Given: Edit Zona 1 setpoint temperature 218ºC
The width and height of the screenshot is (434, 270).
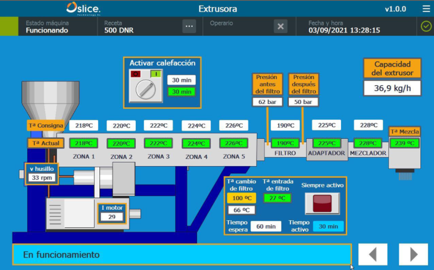Looking at the screenshot, I should (84, 126).
